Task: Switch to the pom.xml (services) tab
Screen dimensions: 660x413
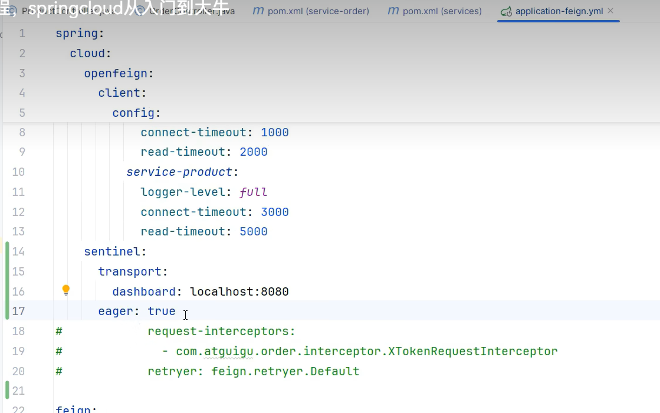Action: point(435,11)
